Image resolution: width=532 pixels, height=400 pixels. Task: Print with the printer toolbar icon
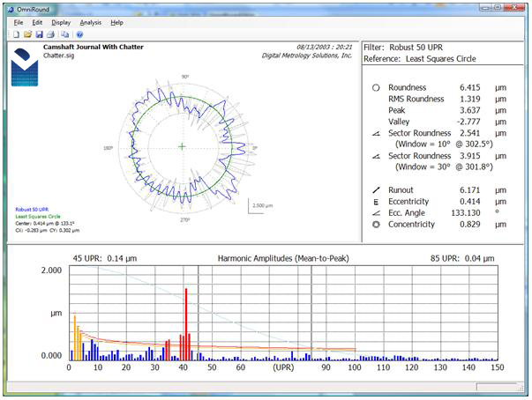pyautogui.click(x=50, y=34)
